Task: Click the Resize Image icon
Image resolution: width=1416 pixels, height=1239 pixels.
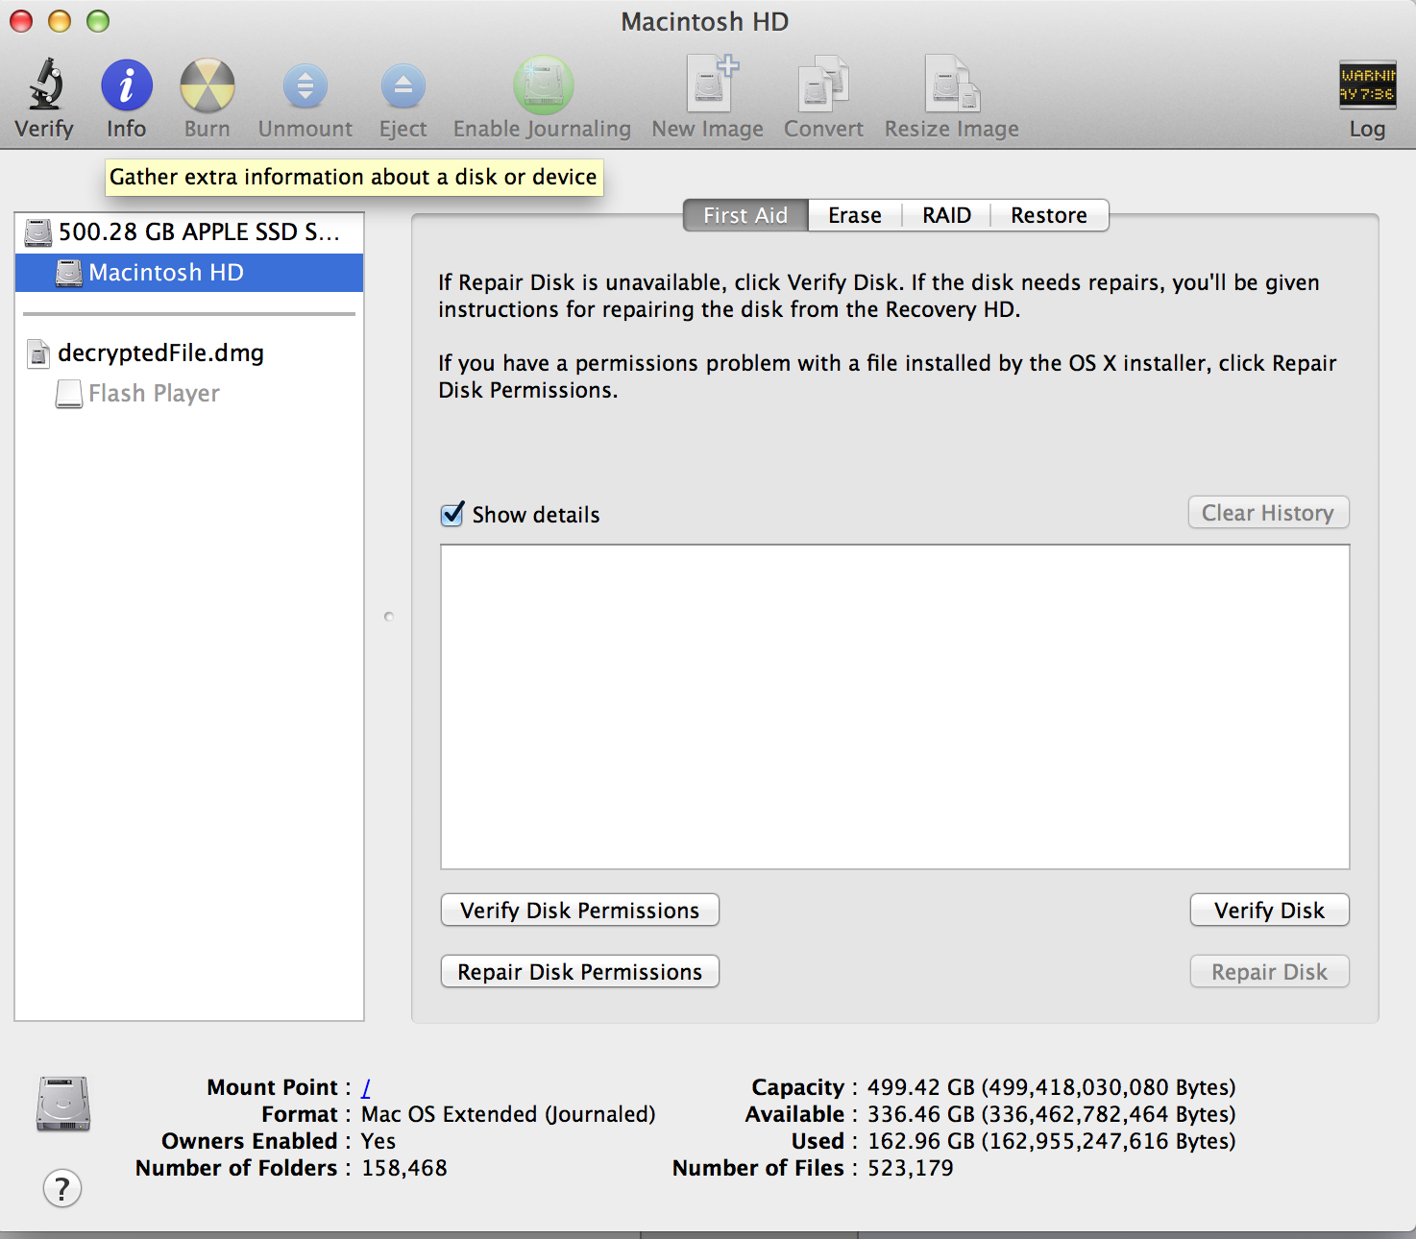Action: click(952, 84)
